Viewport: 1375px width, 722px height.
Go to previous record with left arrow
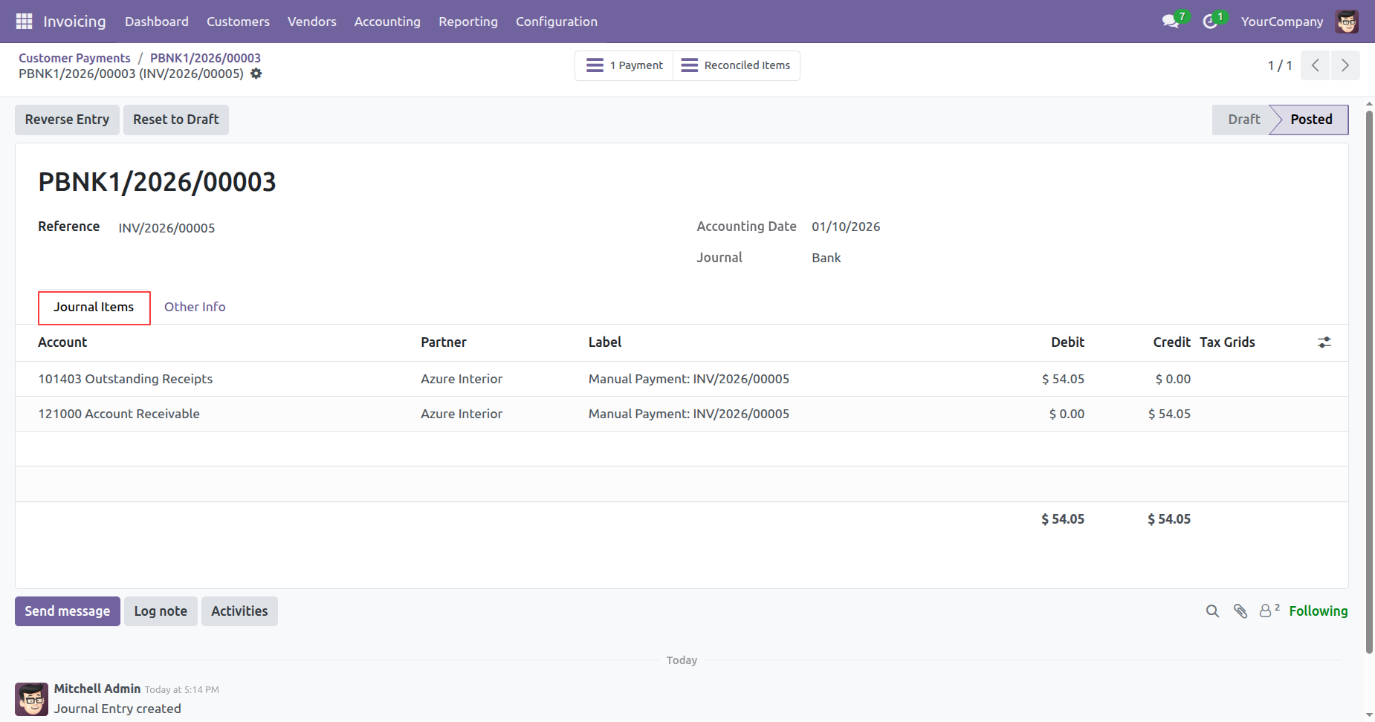coord(1315,65)
